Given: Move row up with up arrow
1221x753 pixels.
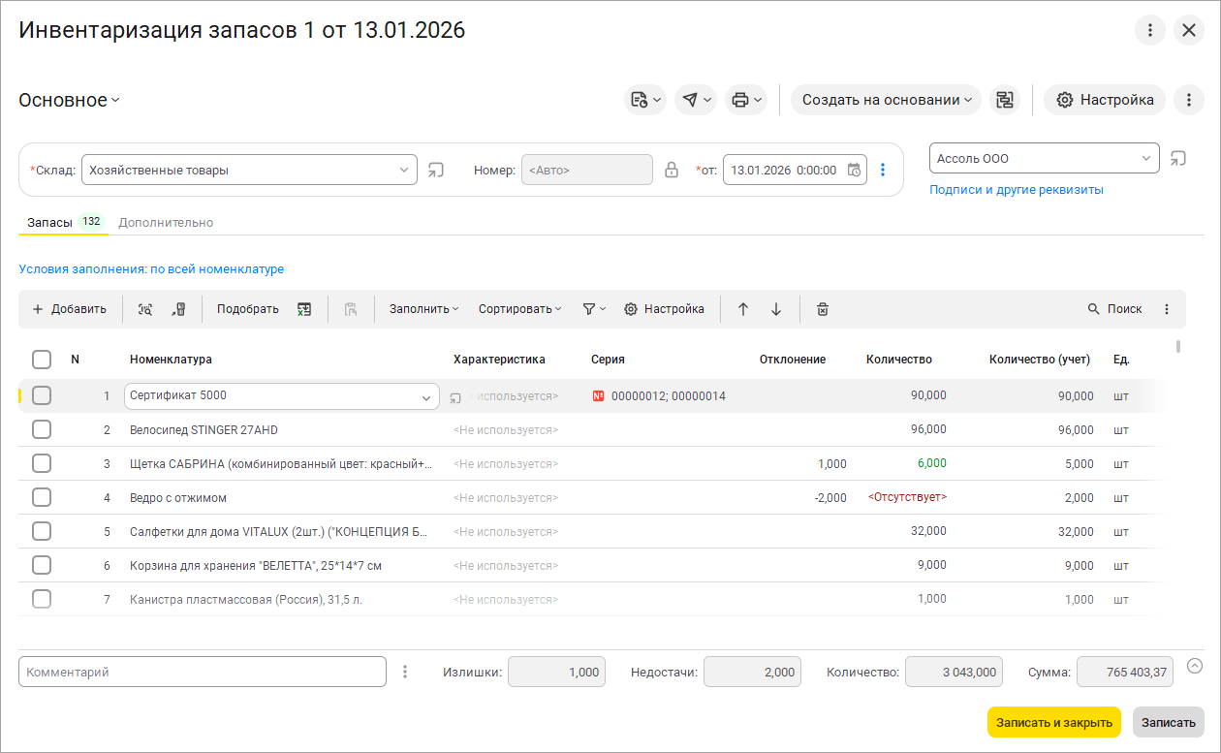Looking at the screenshot, I should [743, 309].
